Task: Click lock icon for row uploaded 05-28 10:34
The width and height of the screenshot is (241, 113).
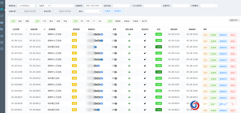Action: [145, 47]
